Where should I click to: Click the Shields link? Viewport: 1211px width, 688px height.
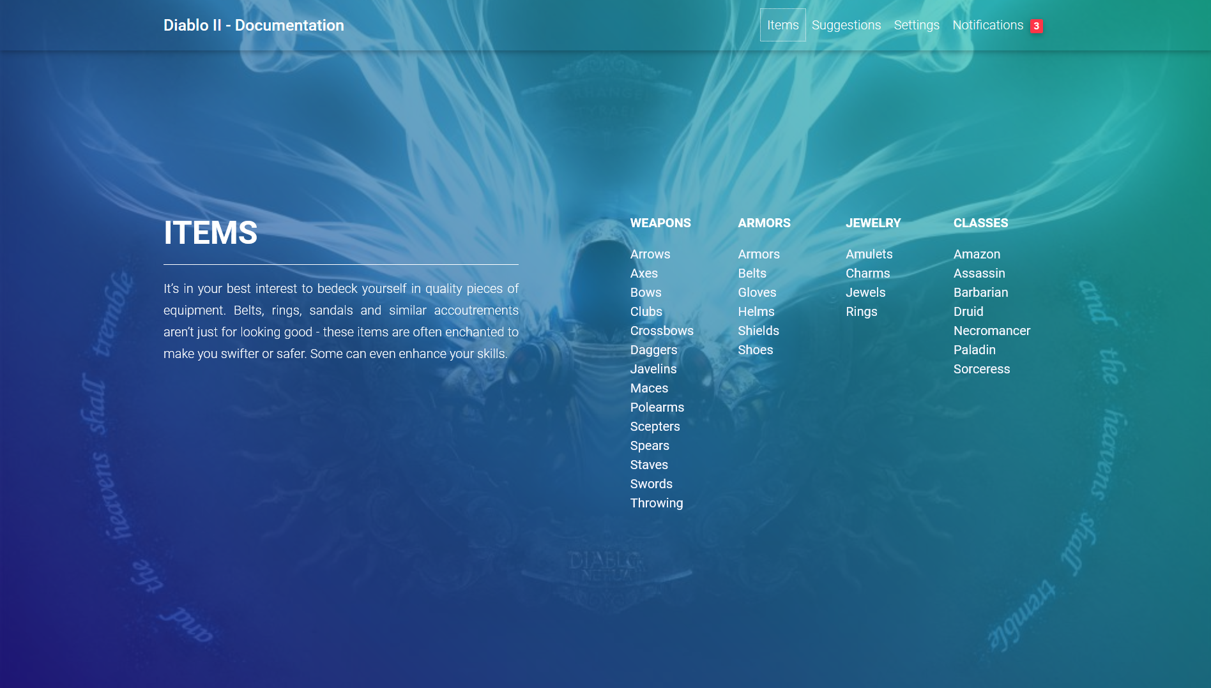[759, 331]
